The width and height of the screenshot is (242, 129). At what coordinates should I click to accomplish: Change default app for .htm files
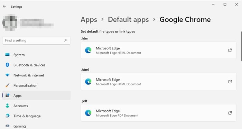pyautogui.click(x=158, y=50)
